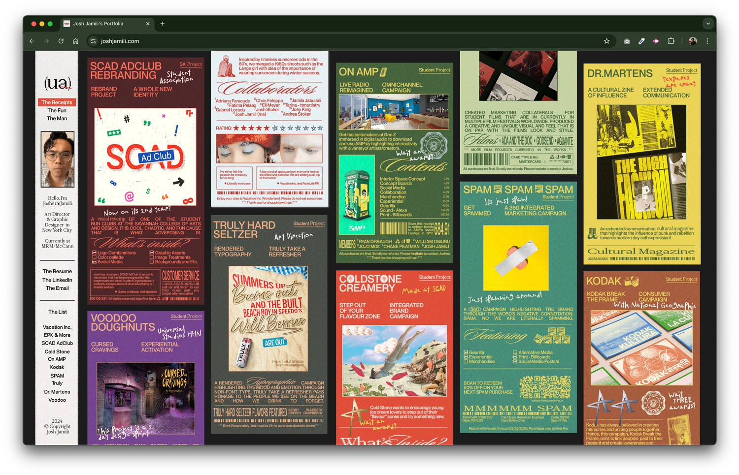This screenshot has height=475, width=739.
Task: Open Truly from The List
Action: pos(57,383)
